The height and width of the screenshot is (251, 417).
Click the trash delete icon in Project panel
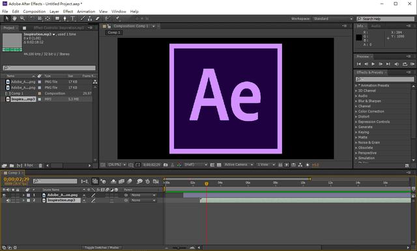point(40,166)
